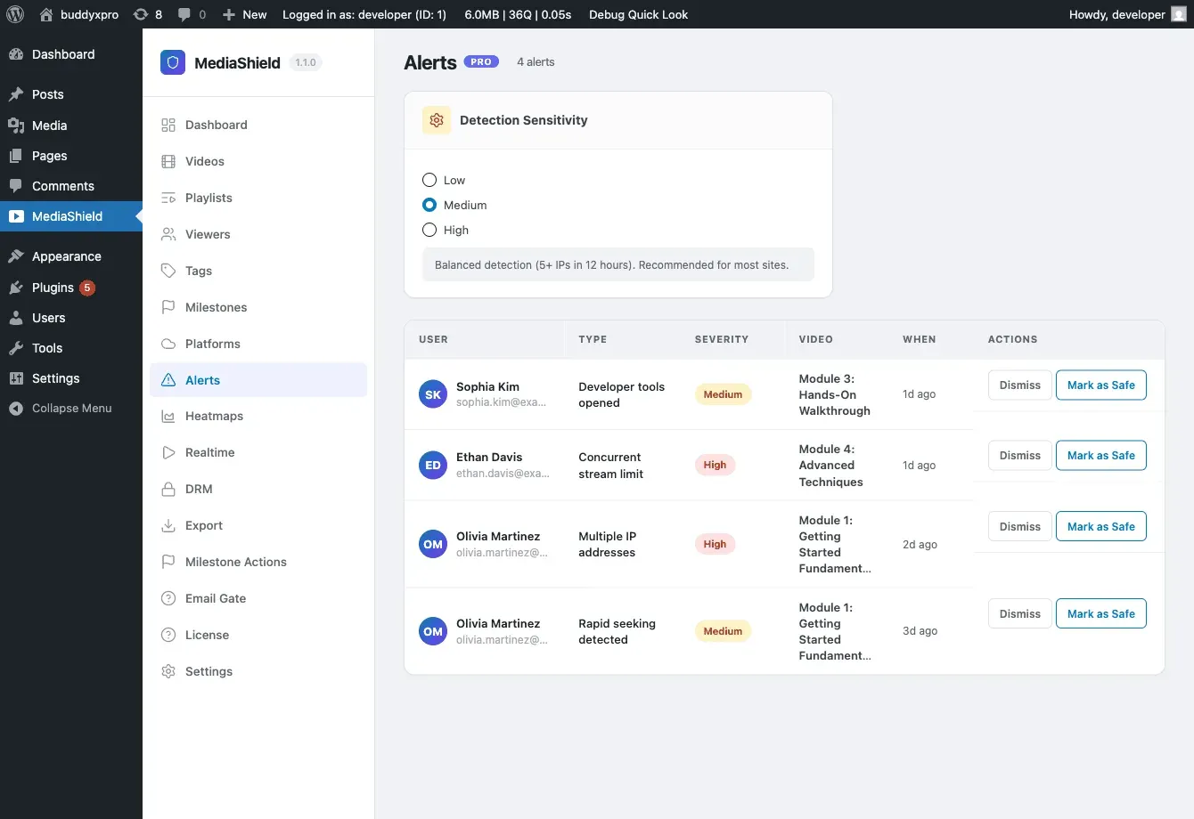Click the Heatmaps chart icon
This screenshot has height=819, width=1194.
(x=168, y=416)
